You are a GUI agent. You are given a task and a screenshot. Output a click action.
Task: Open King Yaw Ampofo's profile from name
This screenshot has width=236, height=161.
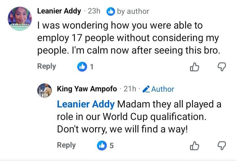87,89
